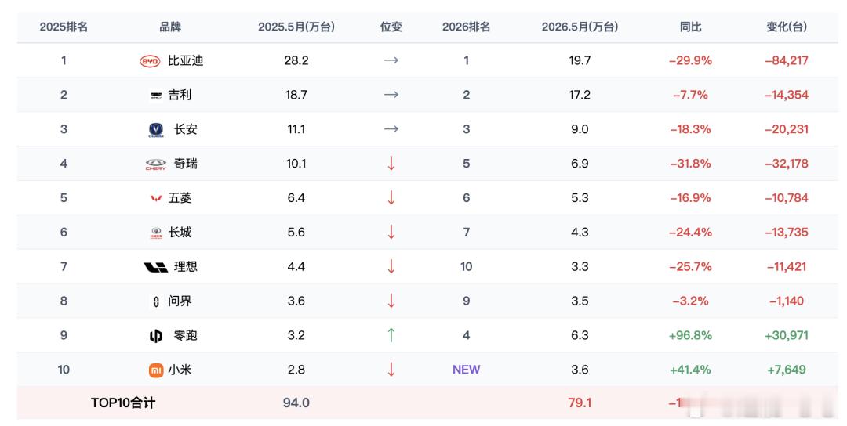The width and height of the screenshot is (847, 426).
Task: Click the -10,784 change value
Action: [787, 198]
